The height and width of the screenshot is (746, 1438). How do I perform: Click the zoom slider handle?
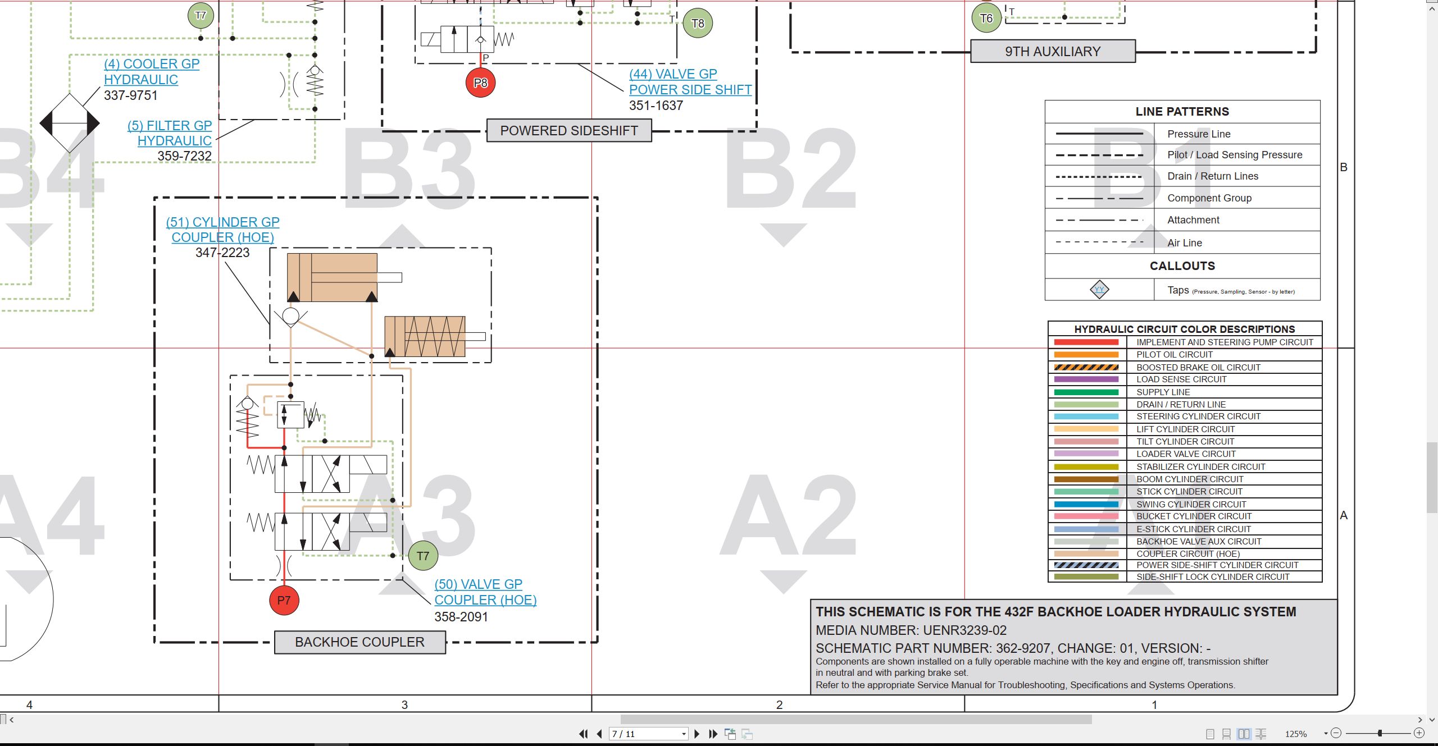(x=1380, y=733)
